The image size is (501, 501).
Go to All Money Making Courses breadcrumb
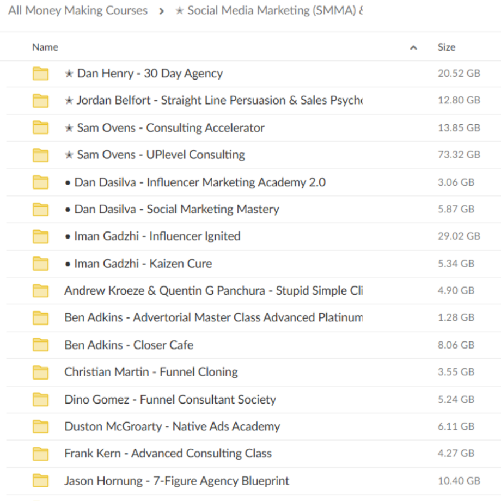pyautogui.click(x=78, y=10)
